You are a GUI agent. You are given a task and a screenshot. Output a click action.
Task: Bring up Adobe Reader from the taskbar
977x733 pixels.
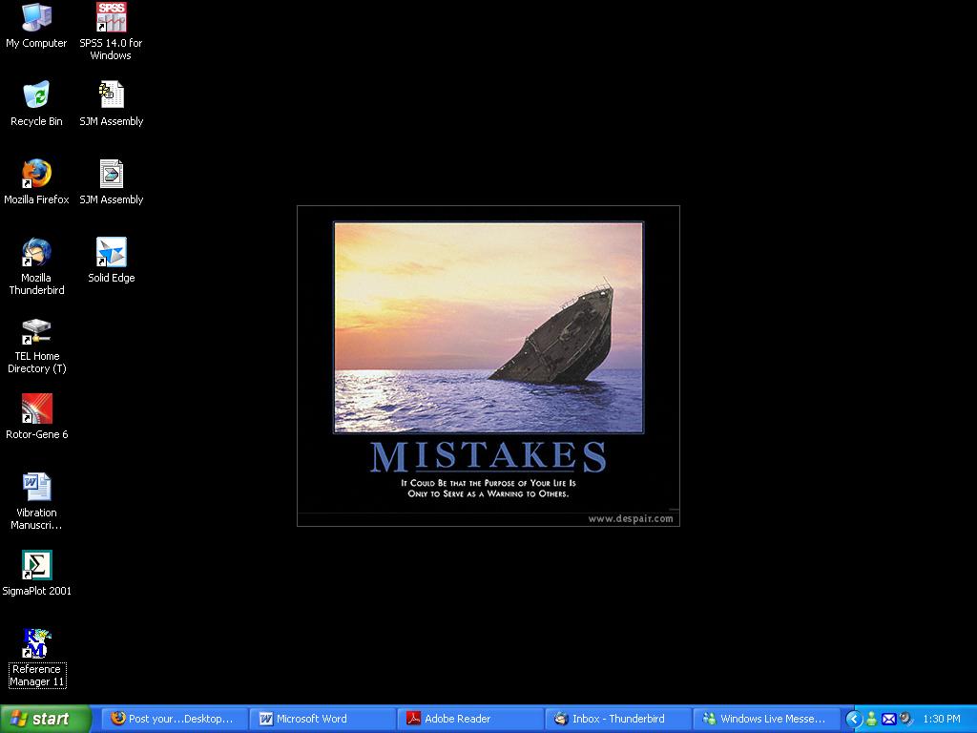pyautogui.click(x=469, y=719)
